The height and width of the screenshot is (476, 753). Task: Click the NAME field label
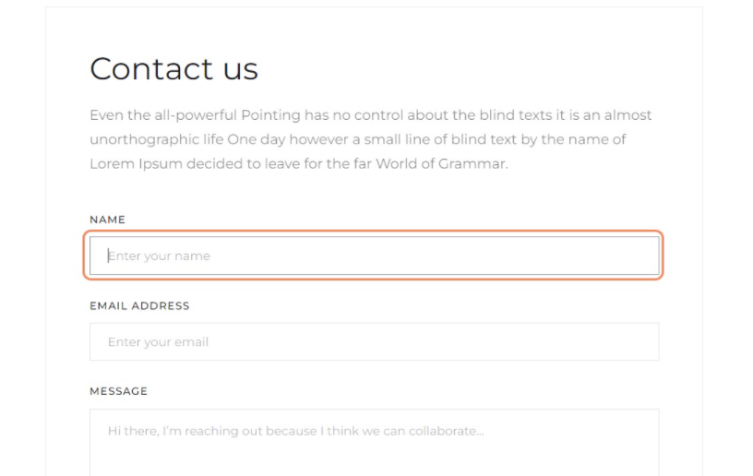pos(107,220)
